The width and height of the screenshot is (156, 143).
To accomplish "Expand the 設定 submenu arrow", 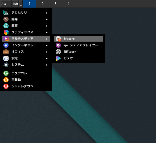I will (x=47, y=58).
